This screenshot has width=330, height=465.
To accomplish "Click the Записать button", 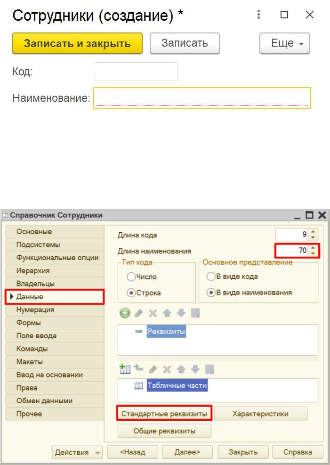I will point(185,43).
